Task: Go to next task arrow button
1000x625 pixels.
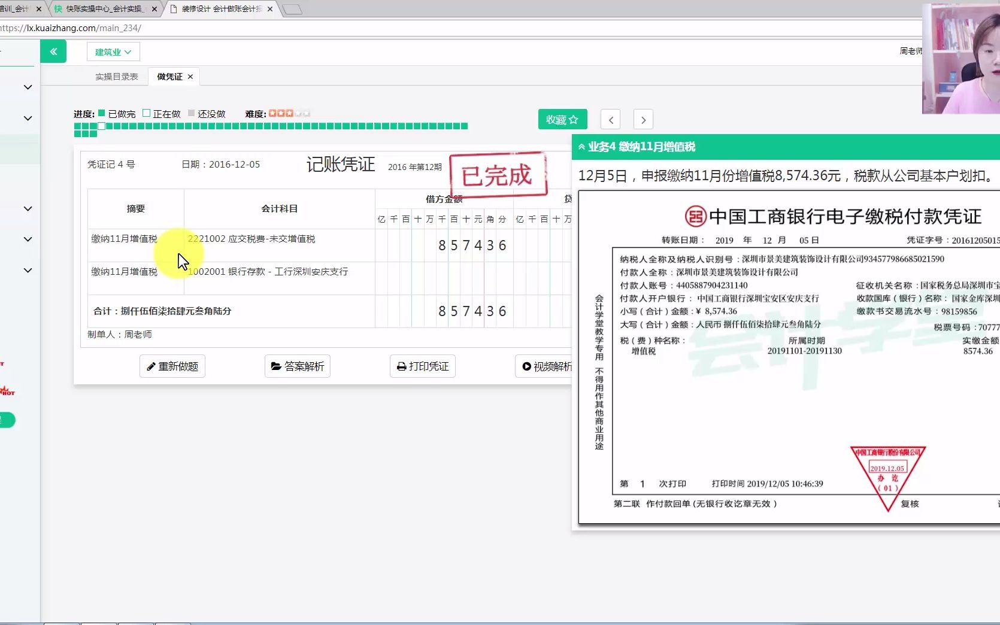Action: coord(643,120)
